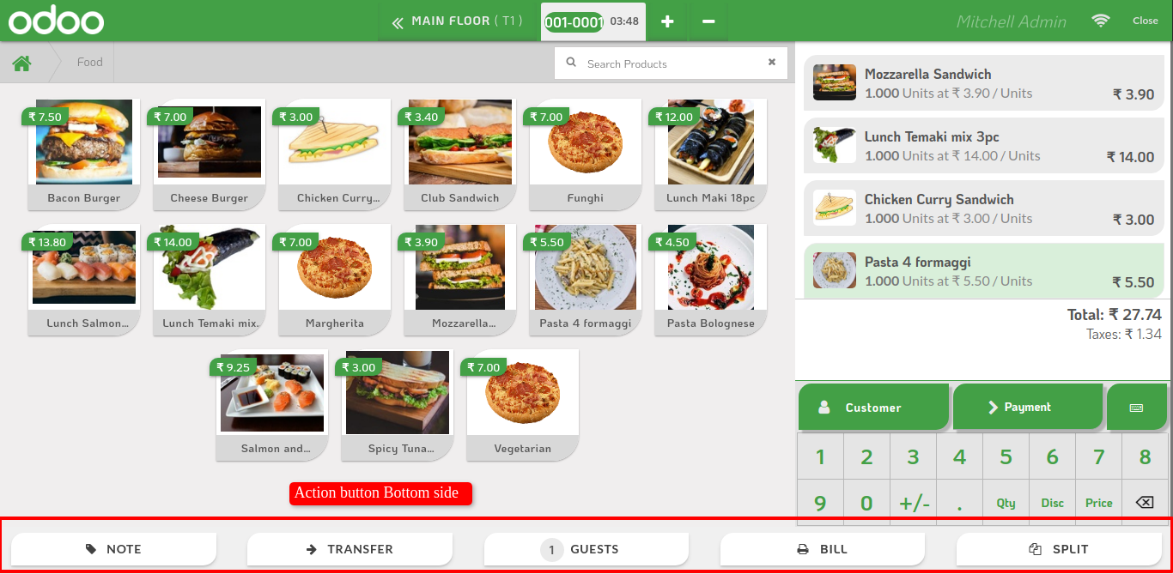Screen dimensions: 1173x574
Task: Go to the home category icon
Action: point(22,63)
